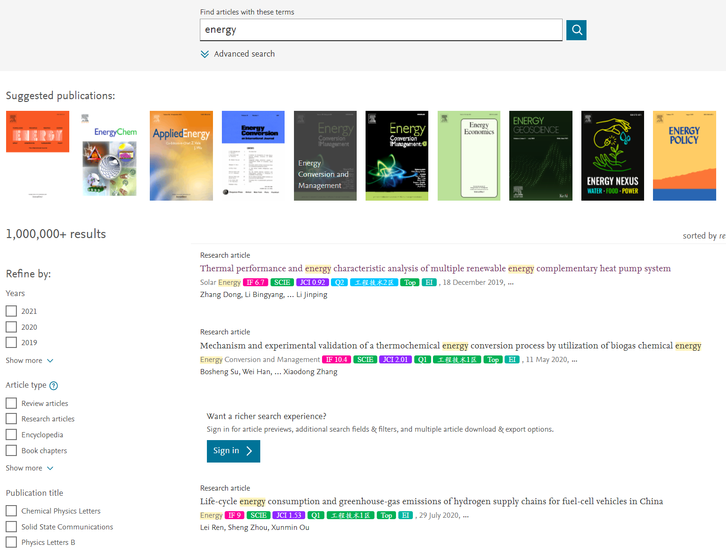Check the 2021 year filter

point(11,311)
